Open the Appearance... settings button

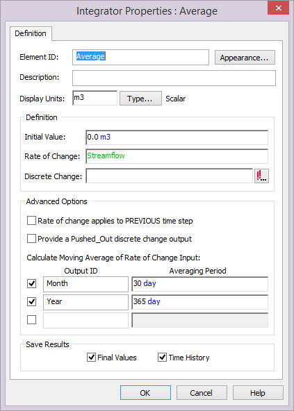coord(245,58)
